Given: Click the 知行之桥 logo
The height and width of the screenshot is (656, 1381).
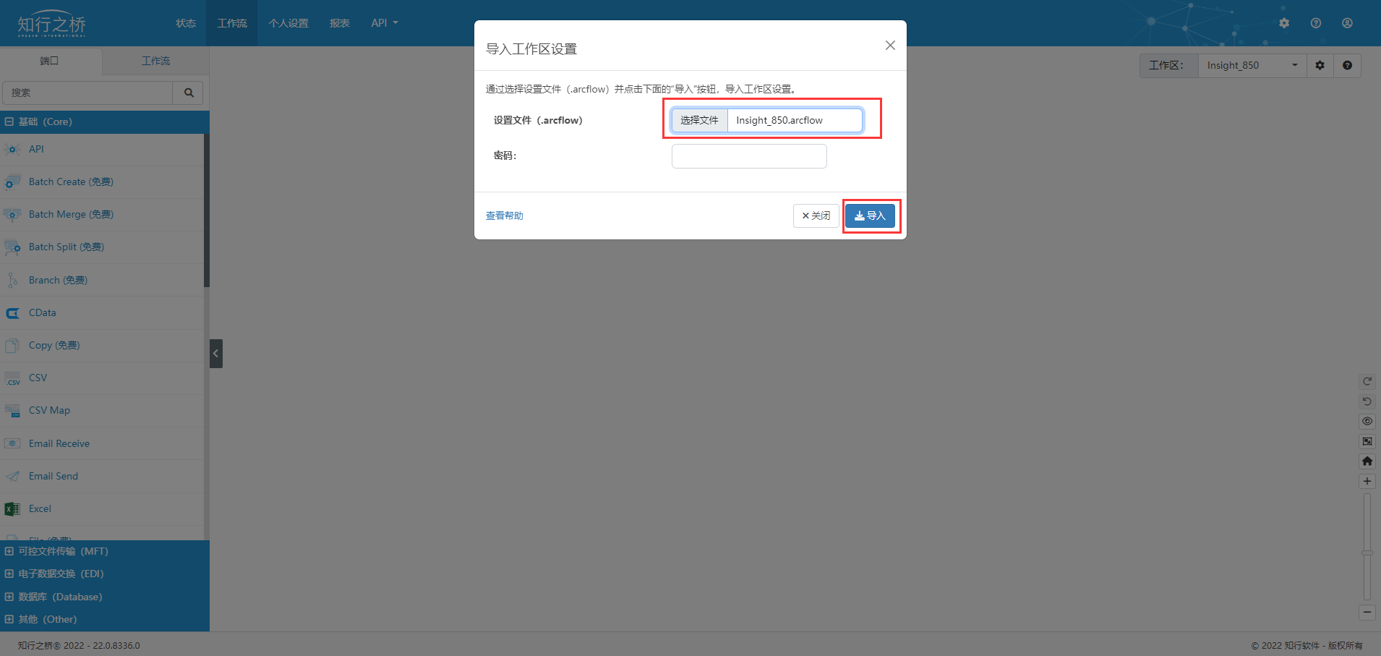Looking at the screenshot, I should (52, 23).
